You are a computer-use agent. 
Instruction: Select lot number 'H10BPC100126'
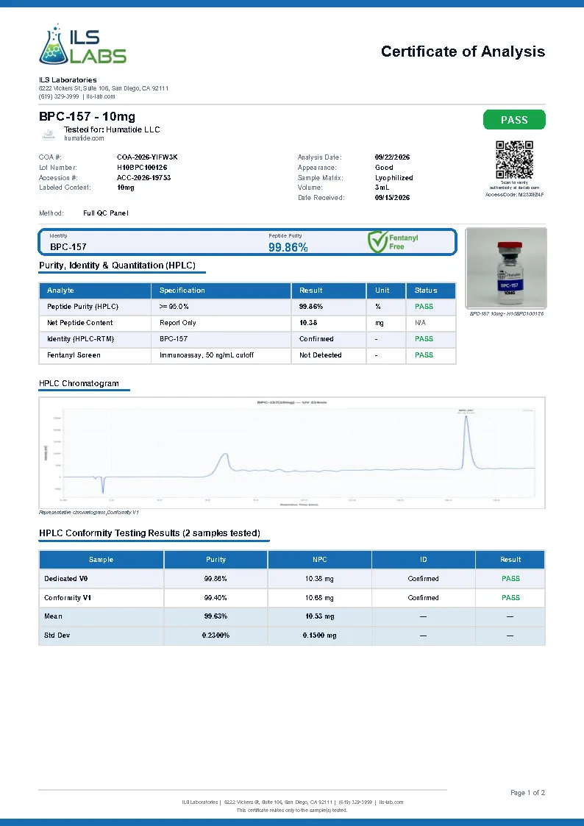point(142,168)
